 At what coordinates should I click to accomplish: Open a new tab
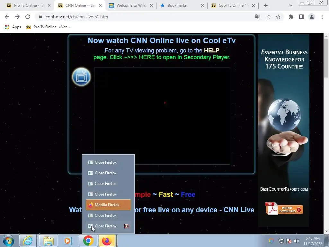[266, 5]
